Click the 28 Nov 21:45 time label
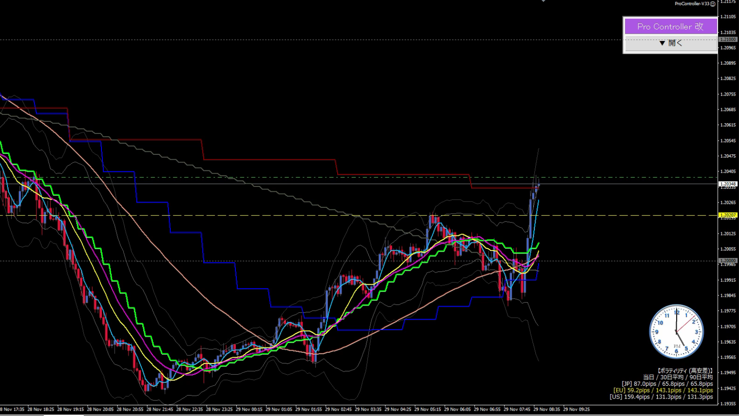Viewport: 739px width, 416px height. [x=160, y=409]
